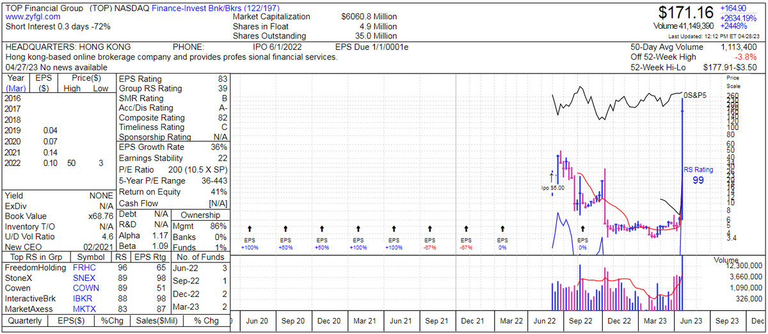This screenshot has height=334, width=768.
Task: Click the Market Capitalization value
Action: coord(370,17)
